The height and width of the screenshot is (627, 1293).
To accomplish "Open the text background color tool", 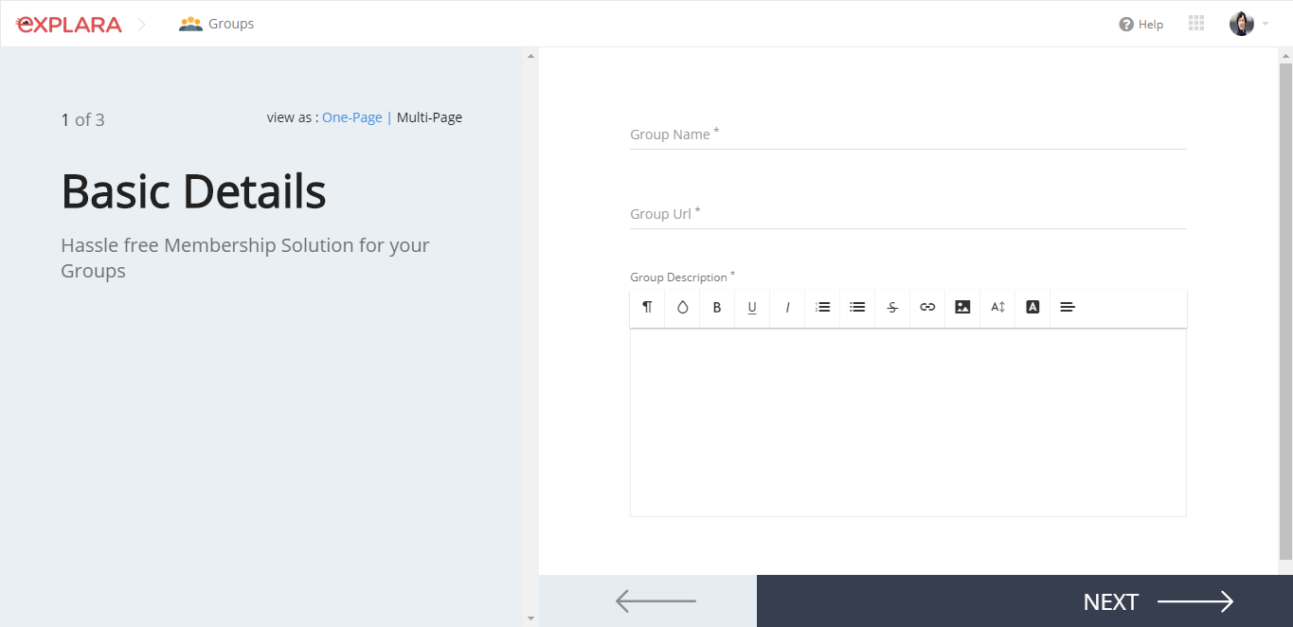I will pyautogui.click(x=1033, y=307).
